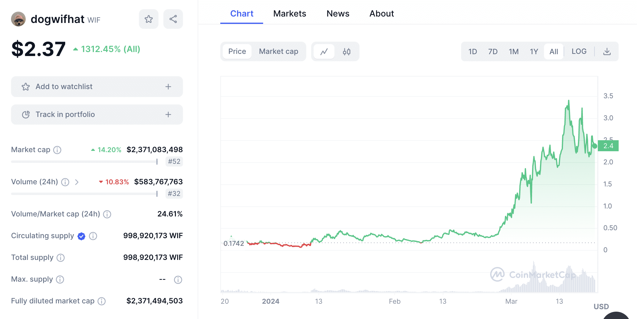637x319 pixels.
Task: Click the Mar x-axis label
Action: [x=511, y=301]
